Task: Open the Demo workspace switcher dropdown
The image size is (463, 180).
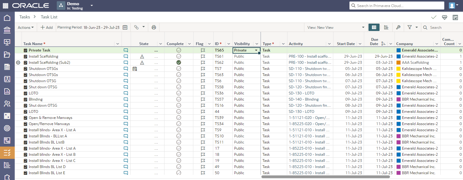Action: 92,6
